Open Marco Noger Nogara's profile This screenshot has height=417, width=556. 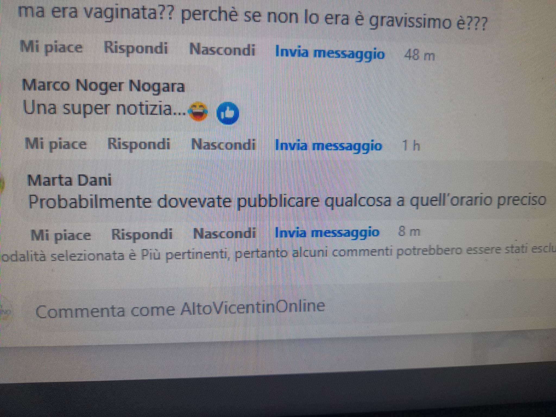click(x=103, y=86)
